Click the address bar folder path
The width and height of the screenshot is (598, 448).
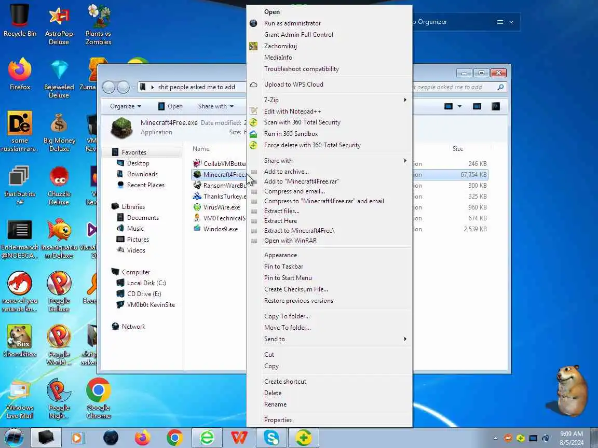point(196,87)
